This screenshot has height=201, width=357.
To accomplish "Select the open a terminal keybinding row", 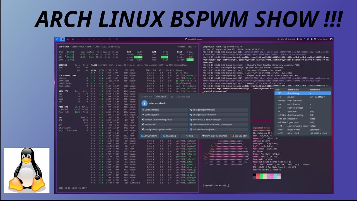I will point(303,100).
